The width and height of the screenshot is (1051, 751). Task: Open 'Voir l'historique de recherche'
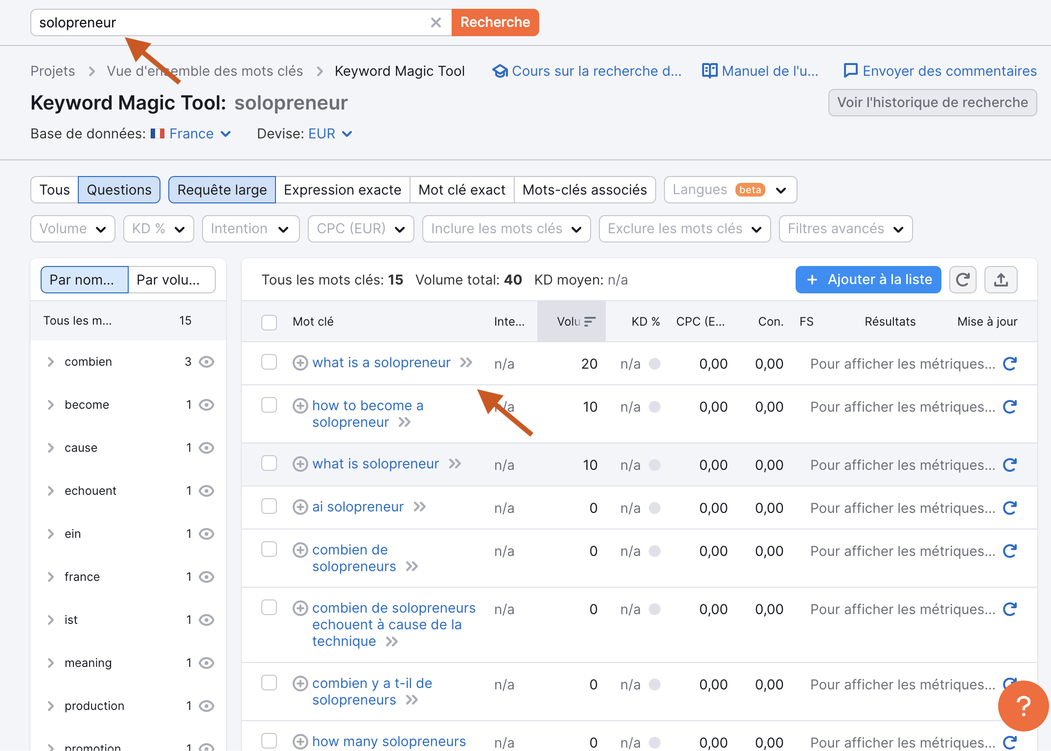coord(932,102)
